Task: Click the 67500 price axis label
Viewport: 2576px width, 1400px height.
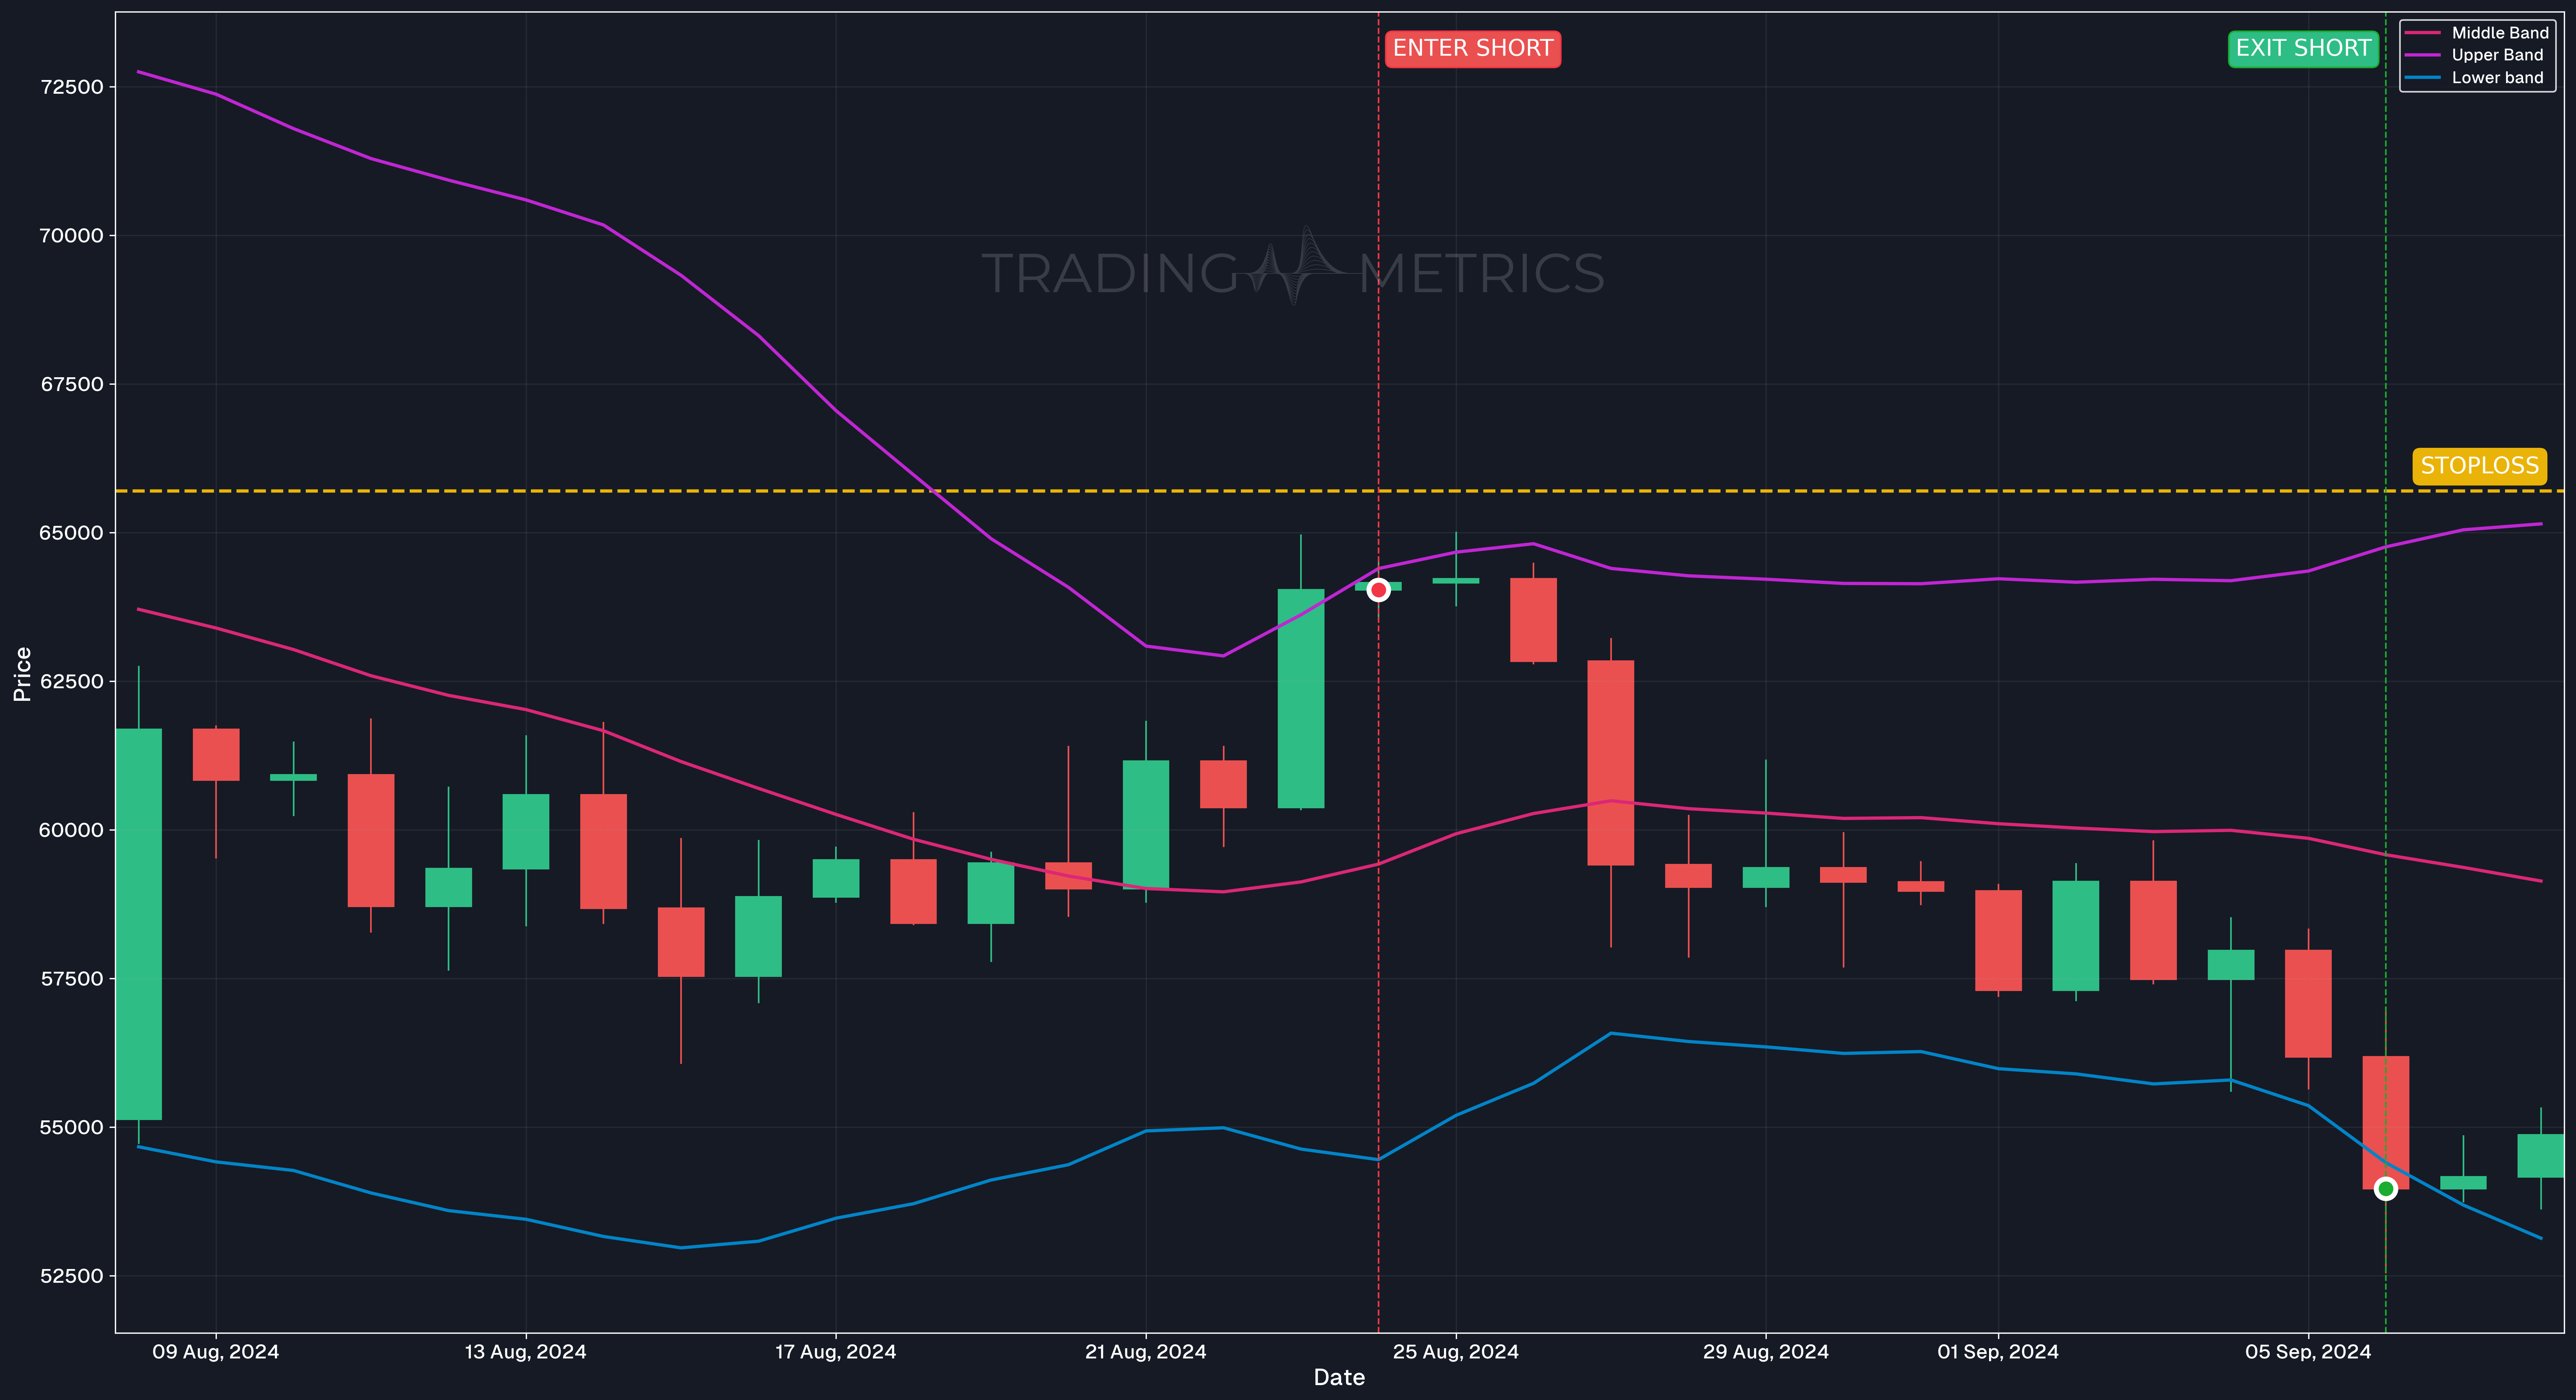Action: click(72, 384)
